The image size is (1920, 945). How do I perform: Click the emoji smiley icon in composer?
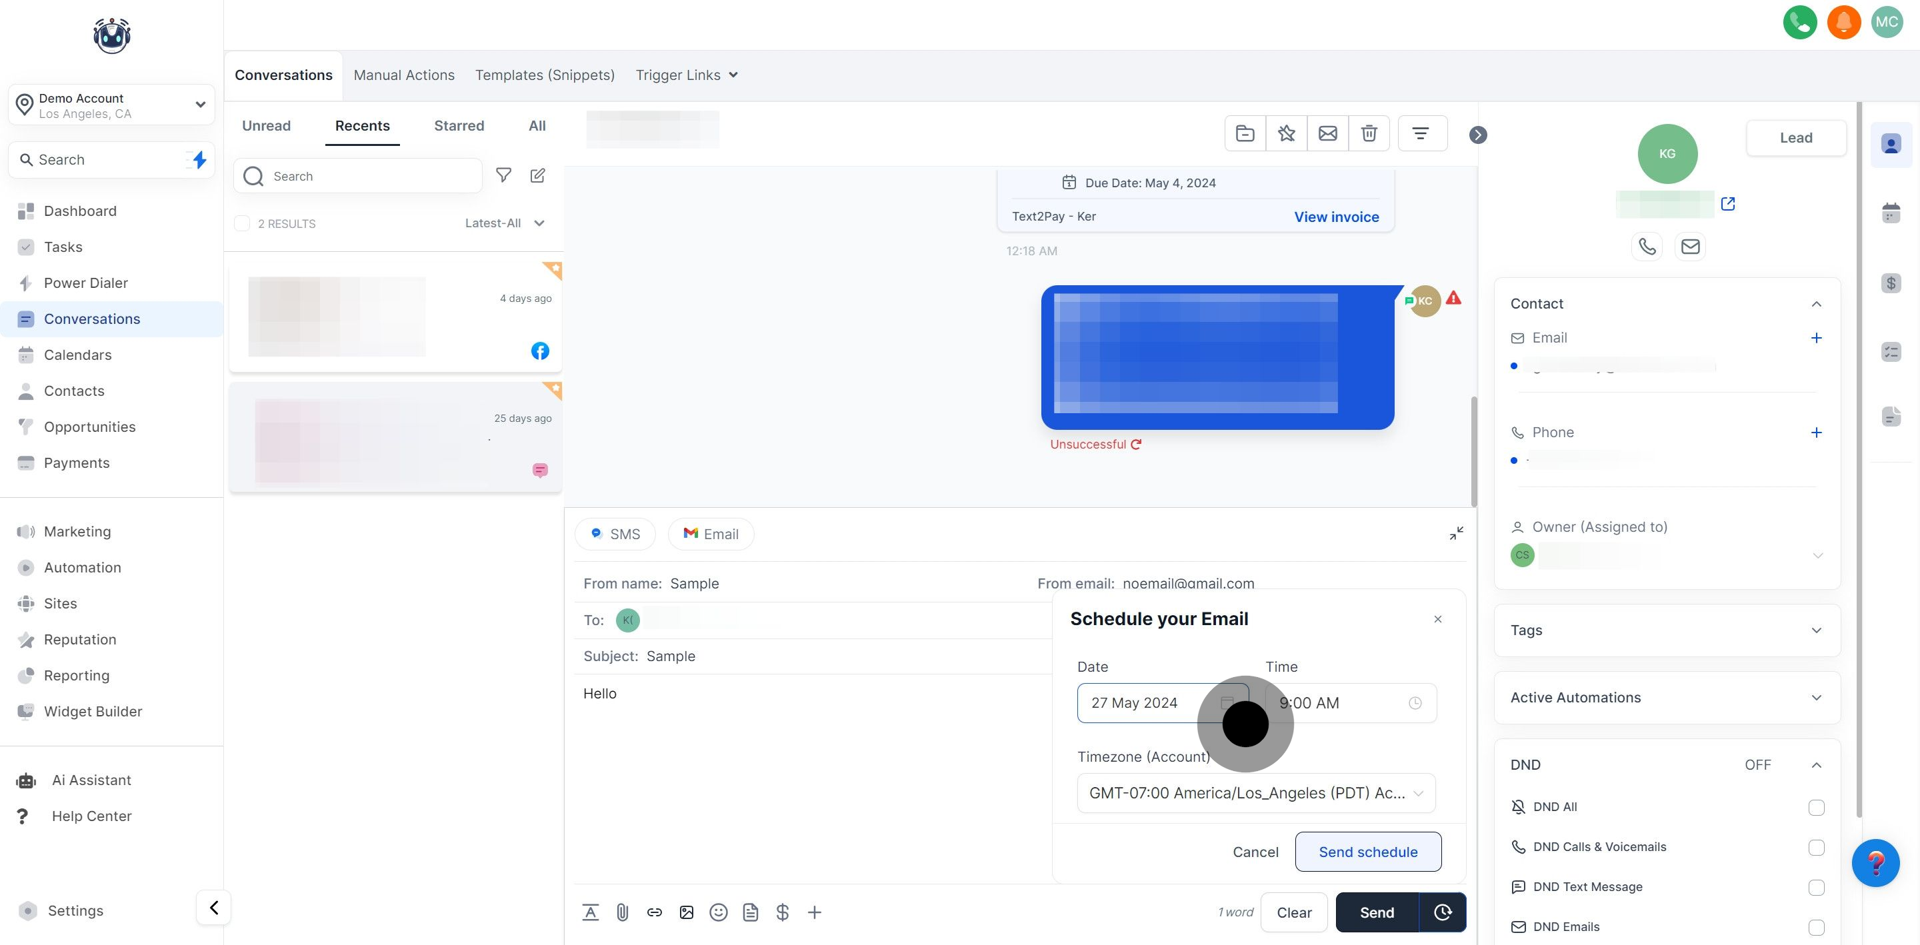click(718, 912)
